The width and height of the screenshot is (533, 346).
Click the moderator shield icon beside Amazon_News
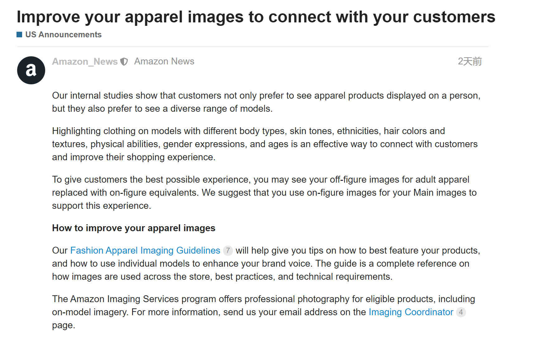coord(124,62)
